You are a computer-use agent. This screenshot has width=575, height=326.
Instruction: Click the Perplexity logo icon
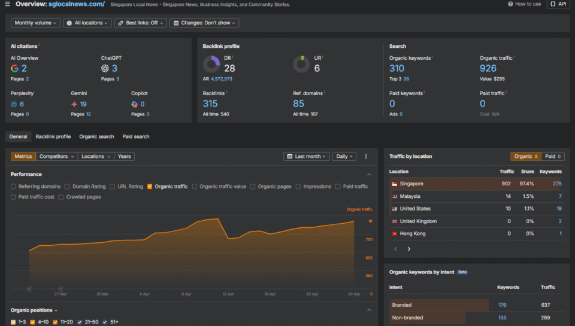point(14,105)
